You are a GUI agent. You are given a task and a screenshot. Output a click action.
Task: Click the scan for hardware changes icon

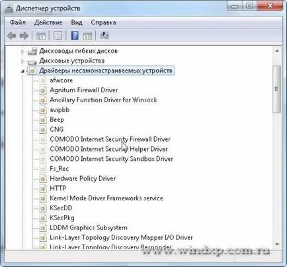coord(104,36)
